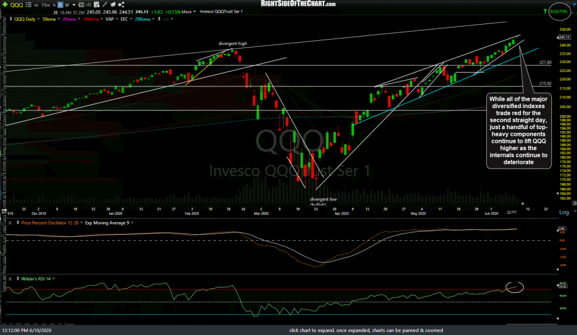
Task: Open the vol indicator dropdown
Action: coord(171,19)
